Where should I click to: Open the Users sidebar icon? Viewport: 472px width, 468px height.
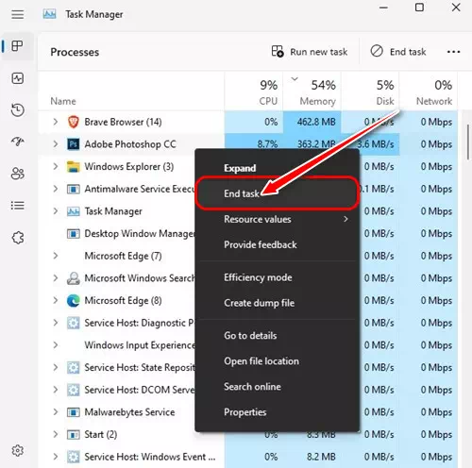pyautogui.click(x=18, y=174)
